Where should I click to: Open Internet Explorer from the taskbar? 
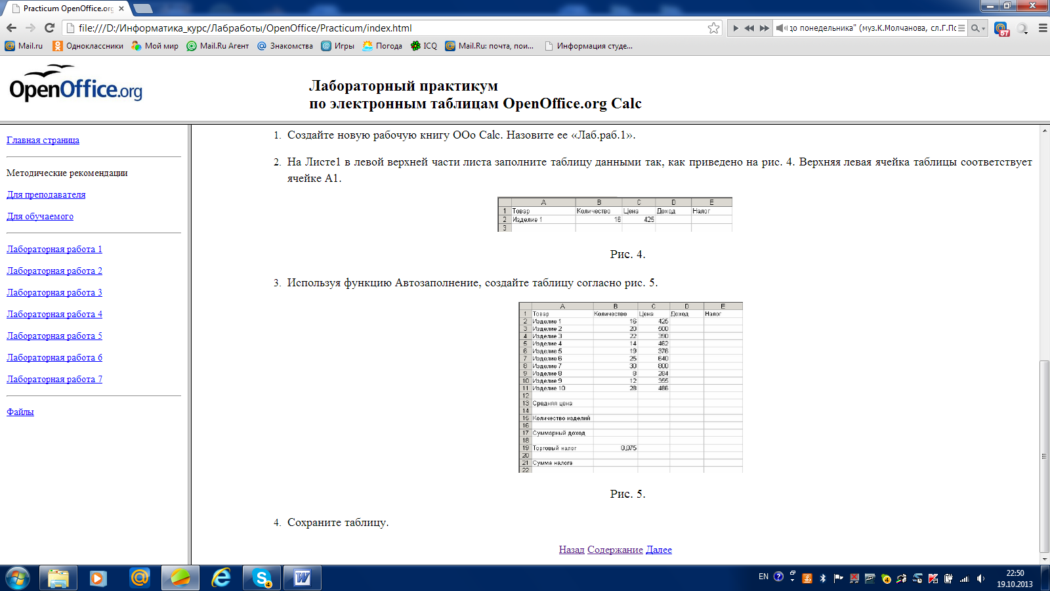220,578
